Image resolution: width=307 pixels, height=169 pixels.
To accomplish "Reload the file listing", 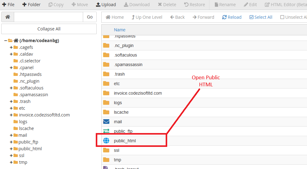I will point(232,17).
